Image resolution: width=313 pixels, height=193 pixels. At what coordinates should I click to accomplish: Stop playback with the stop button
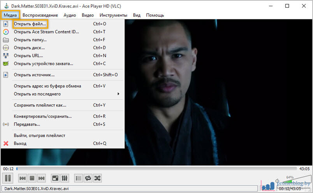pyautogui.click(x=32, y=178)
